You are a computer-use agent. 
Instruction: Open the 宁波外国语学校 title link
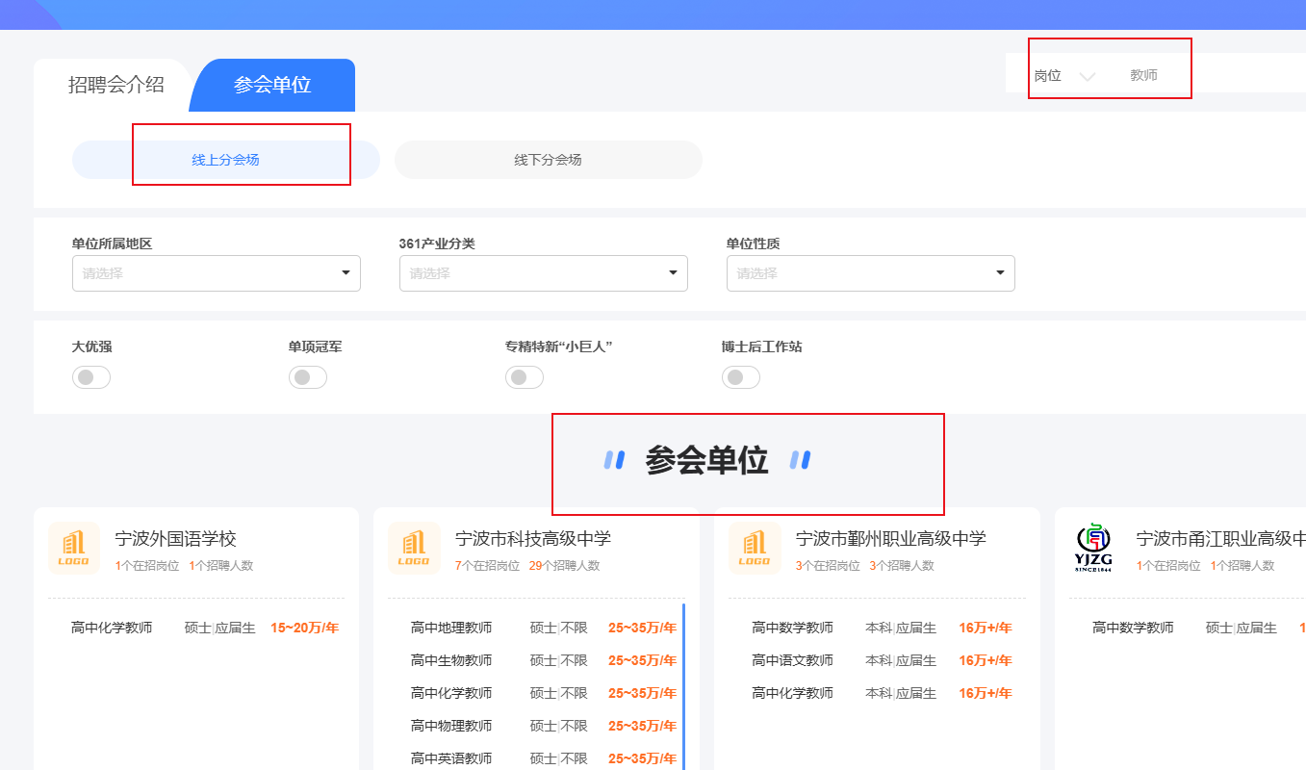point(176,538)
